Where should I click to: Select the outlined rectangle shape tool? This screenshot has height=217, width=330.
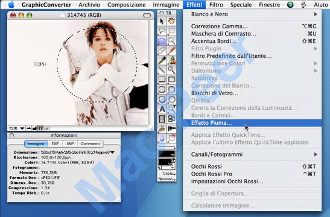click(162, 80)
